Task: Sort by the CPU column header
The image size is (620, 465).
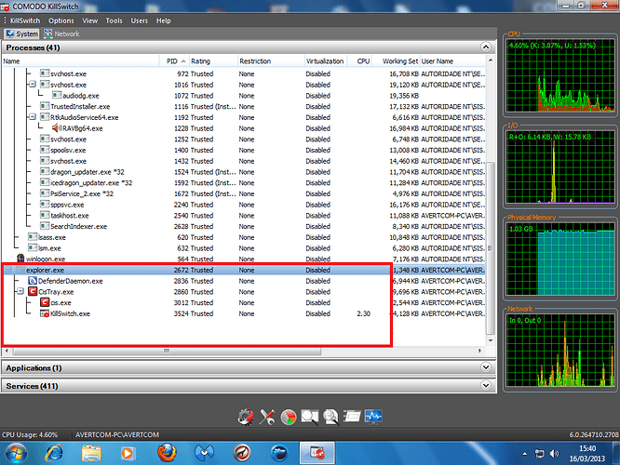Action: 359,61
